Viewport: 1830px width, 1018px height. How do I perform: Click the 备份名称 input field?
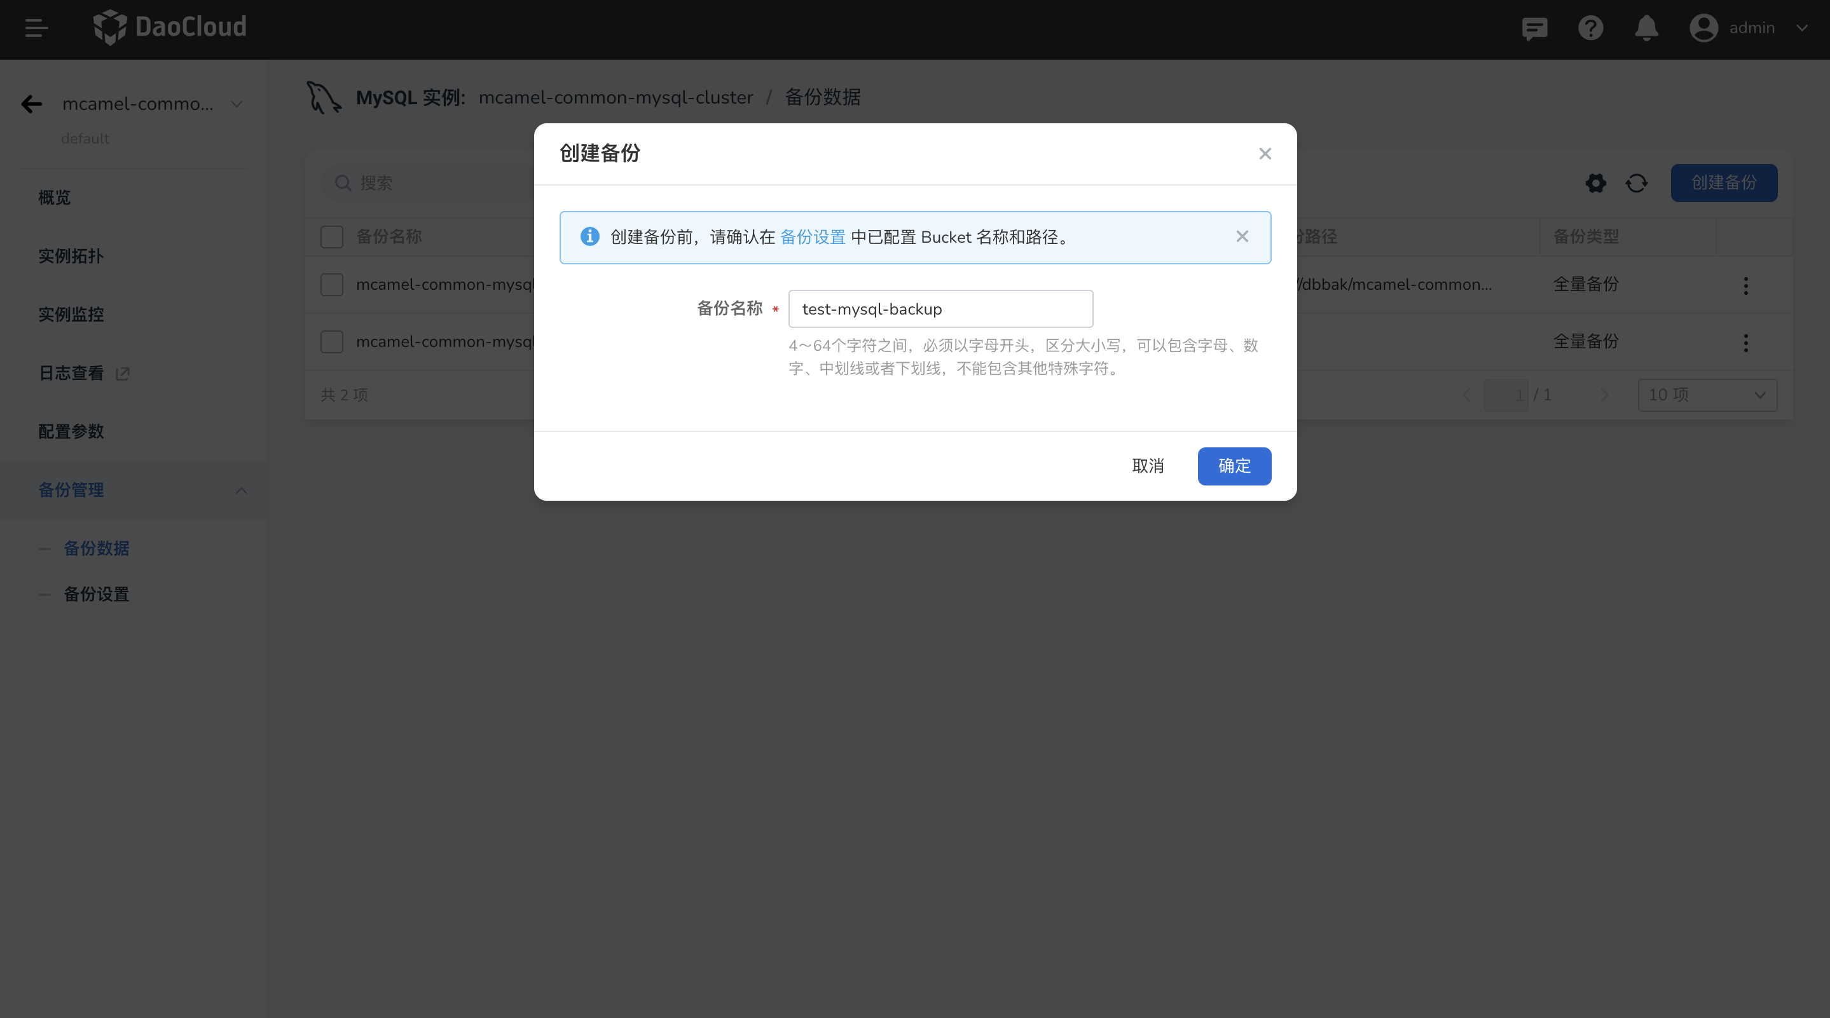(x=940, y=309)
